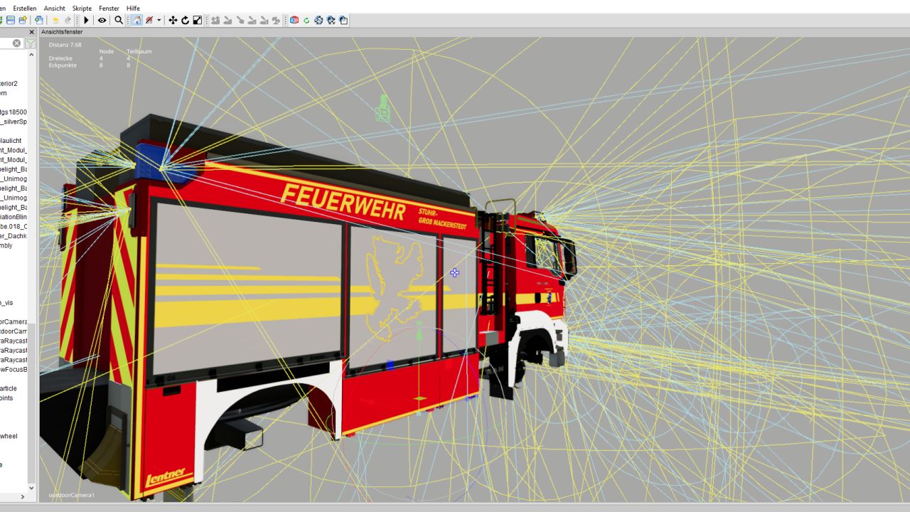Viewport: 910px width, 512px height.
Task: Click the green camera gizmo above truck
Action: pos(383,109)
